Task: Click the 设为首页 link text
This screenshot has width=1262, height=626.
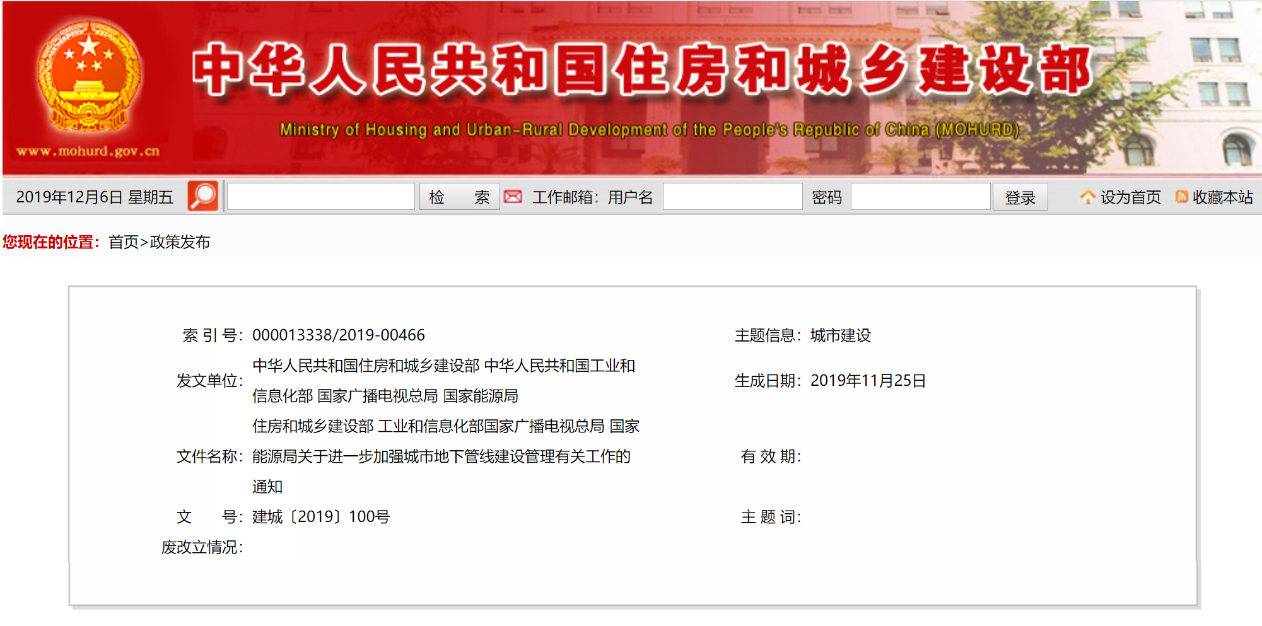Action: 1130,197
